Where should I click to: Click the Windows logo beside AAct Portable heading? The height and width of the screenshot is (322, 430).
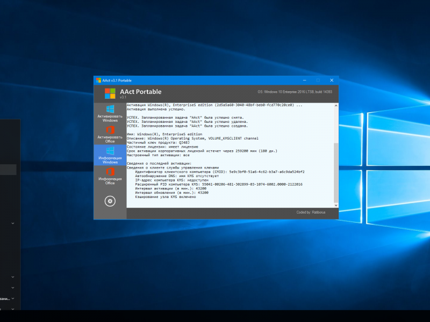110,93
